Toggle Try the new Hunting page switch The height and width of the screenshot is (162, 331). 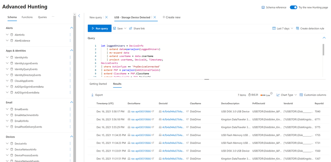(x=294, y=7)
